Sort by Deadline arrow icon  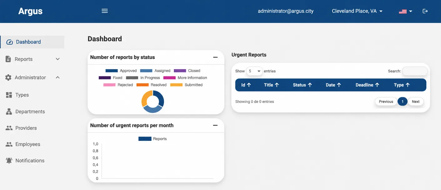pos(377,85)
